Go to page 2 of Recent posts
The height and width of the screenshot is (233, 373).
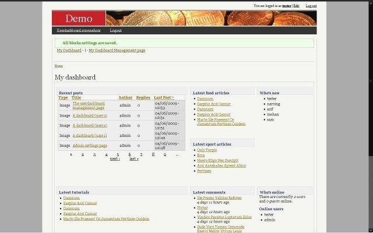coord(83,154)
